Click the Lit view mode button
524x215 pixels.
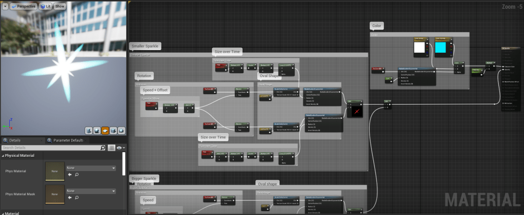(45, 6)
